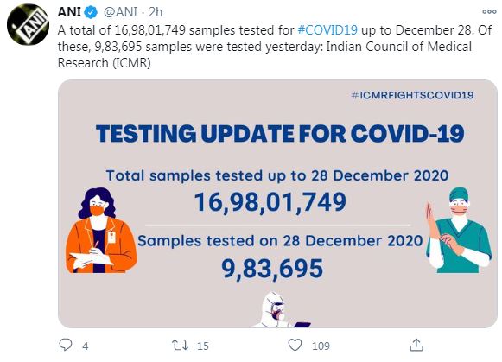Open ANI profile picture avatar

click(28, 24)
